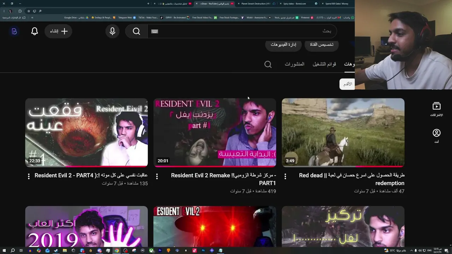Screen dimensions: 452x254
Task: Switch to the Posts (المنشورات) tab
Action: pyautogui.click(x=295, y=64)
